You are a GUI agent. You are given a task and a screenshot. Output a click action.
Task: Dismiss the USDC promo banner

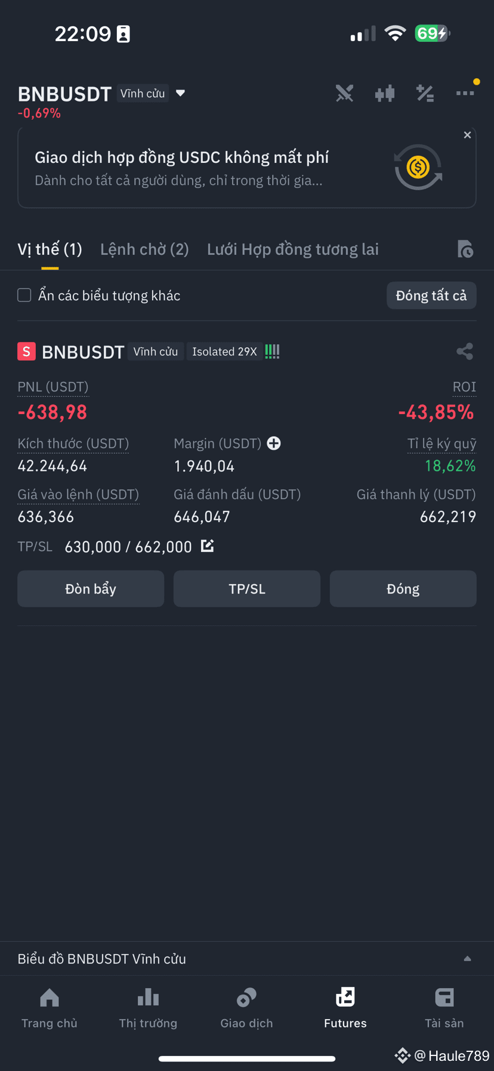click(467, 135)
